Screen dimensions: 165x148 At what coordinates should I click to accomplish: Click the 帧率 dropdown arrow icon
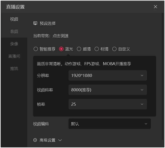(x=142, y=104)
